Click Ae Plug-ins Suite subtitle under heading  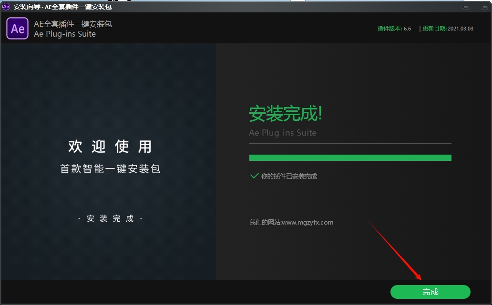pyautogui.click(x=282, y=133)
